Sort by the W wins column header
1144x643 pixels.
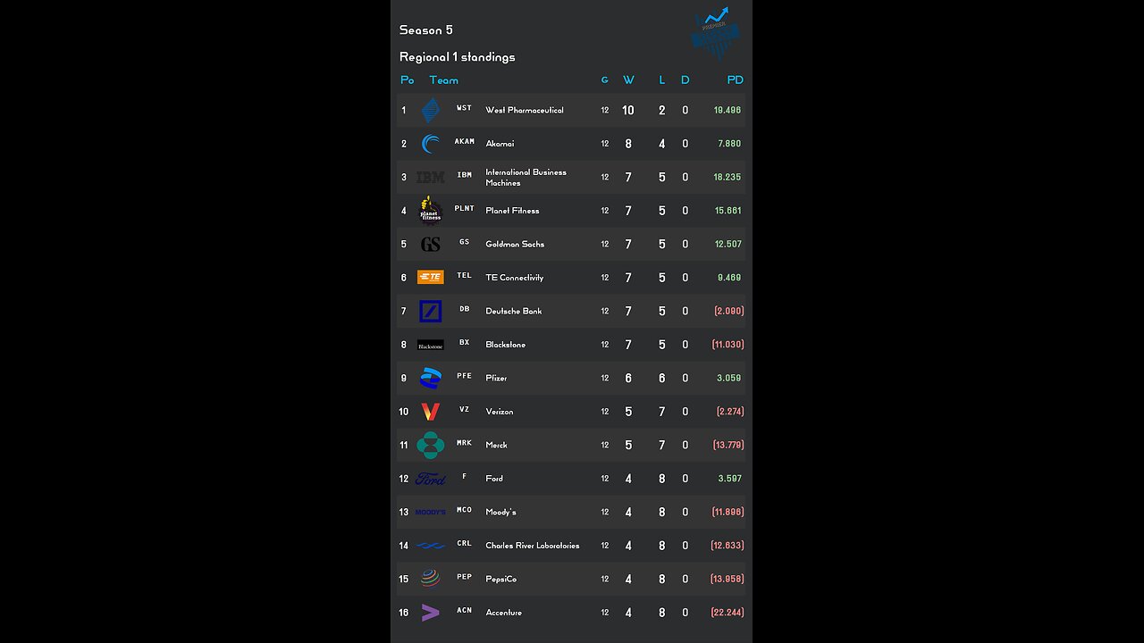(628, 80)
